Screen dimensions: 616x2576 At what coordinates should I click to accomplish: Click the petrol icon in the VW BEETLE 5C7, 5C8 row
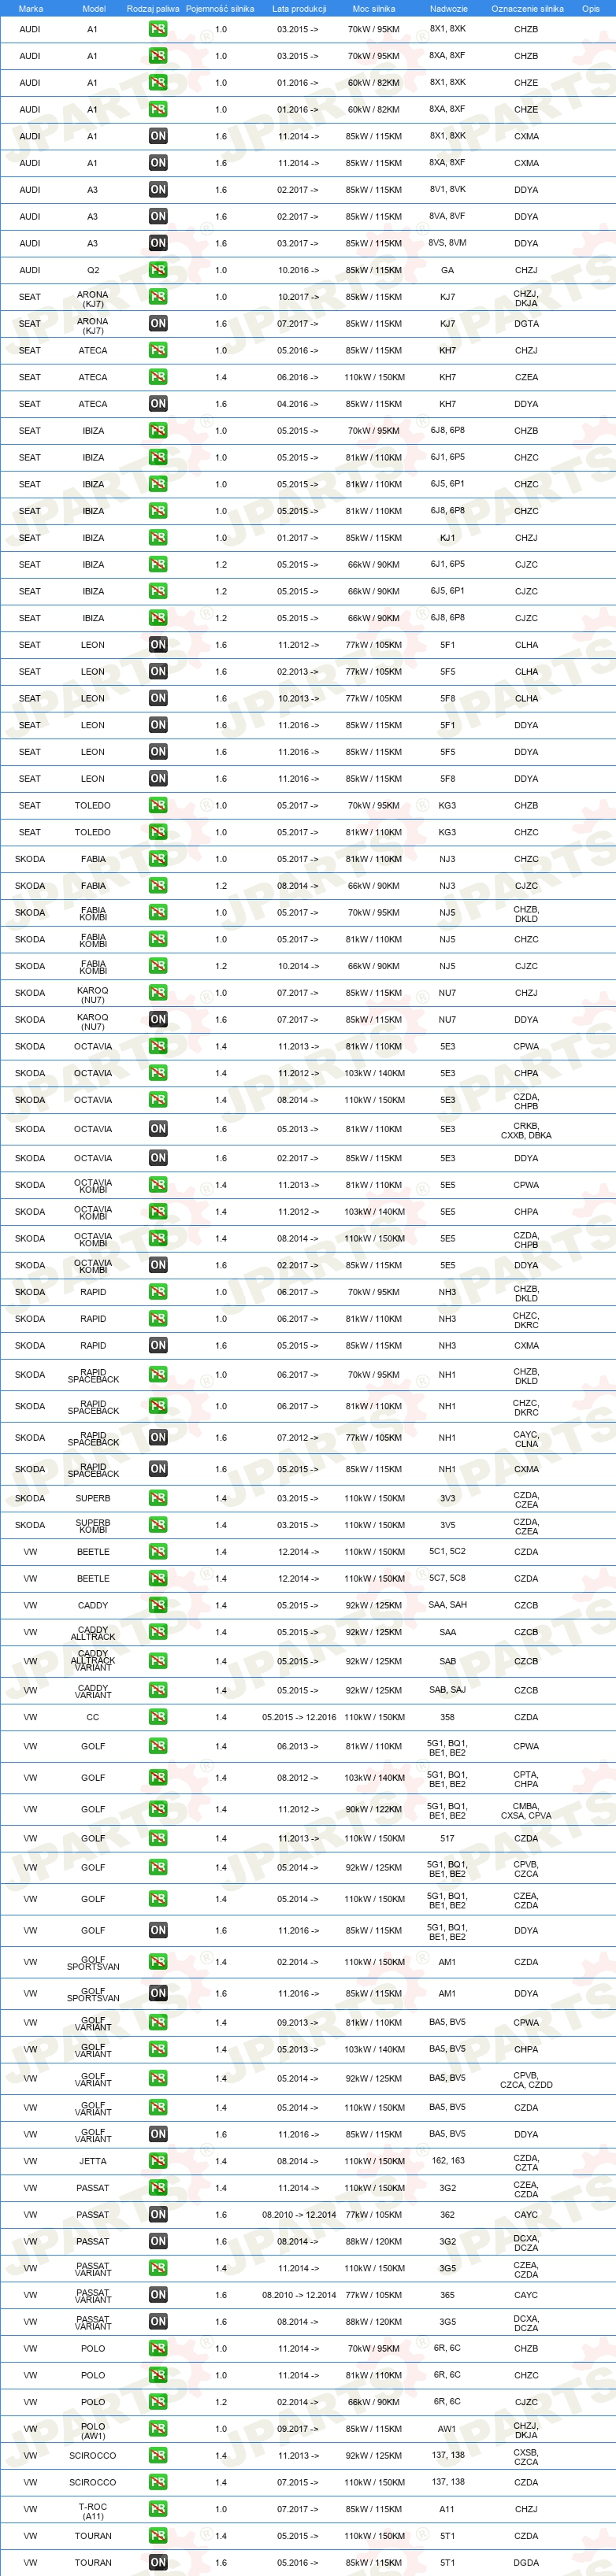[158, 1579]
